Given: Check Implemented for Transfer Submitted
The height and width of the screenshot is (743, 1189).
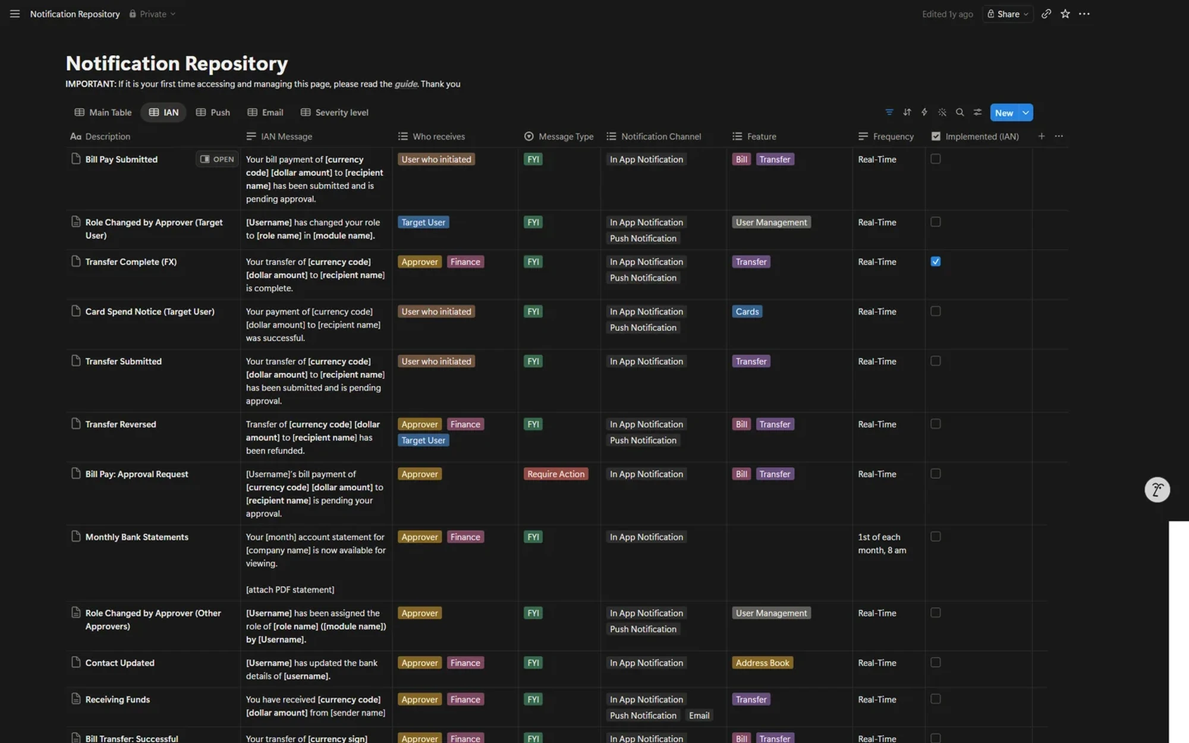Looking at the screenshot, I should tap(935, 361).
